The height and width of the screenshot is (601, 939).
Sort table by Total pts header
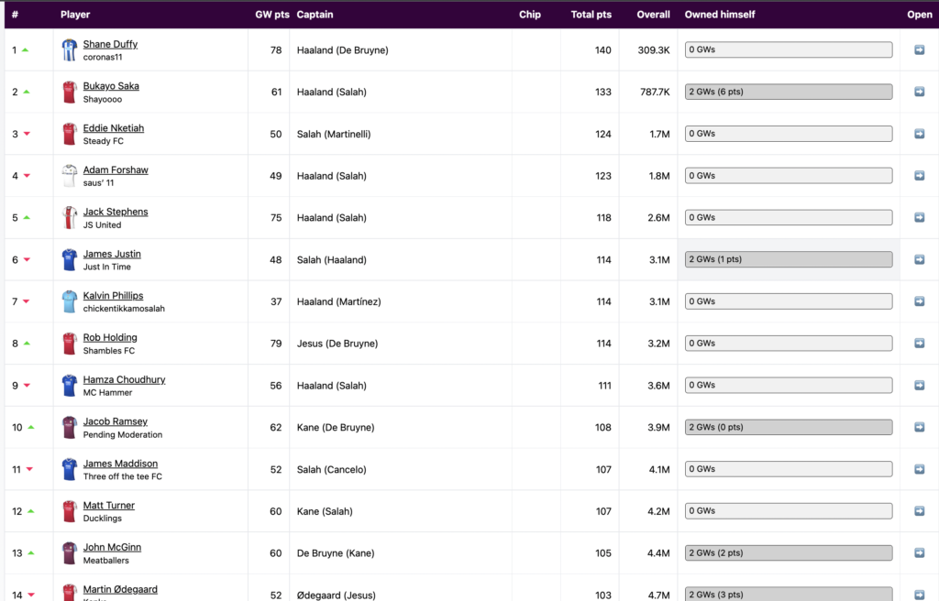(591, 15)
